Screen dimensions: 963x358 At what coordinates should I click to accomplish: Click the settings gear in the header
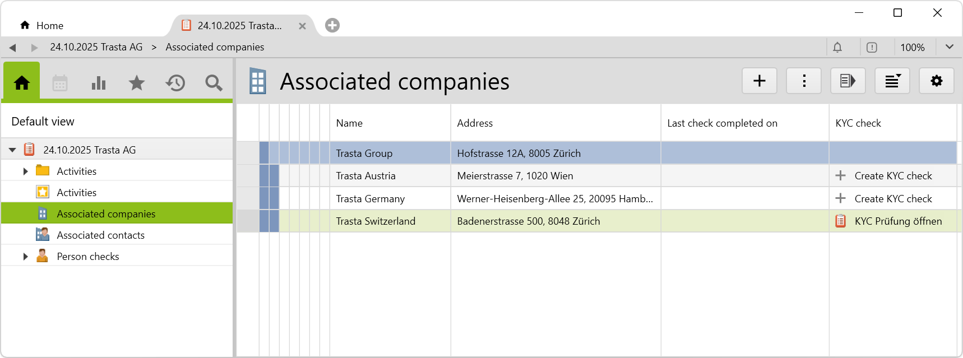coord(936,81)
